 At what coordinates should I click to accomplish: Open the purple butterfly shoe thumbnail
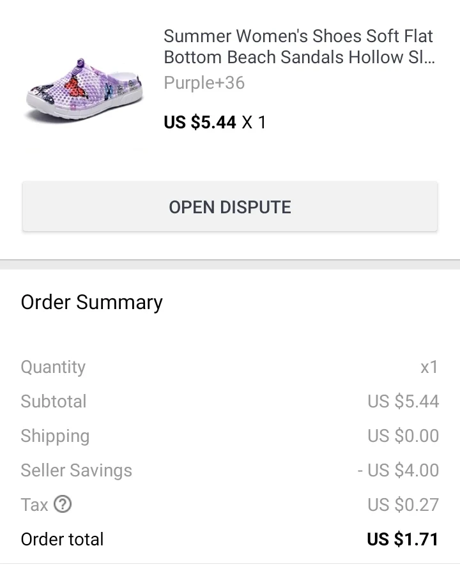coord(84,90)
